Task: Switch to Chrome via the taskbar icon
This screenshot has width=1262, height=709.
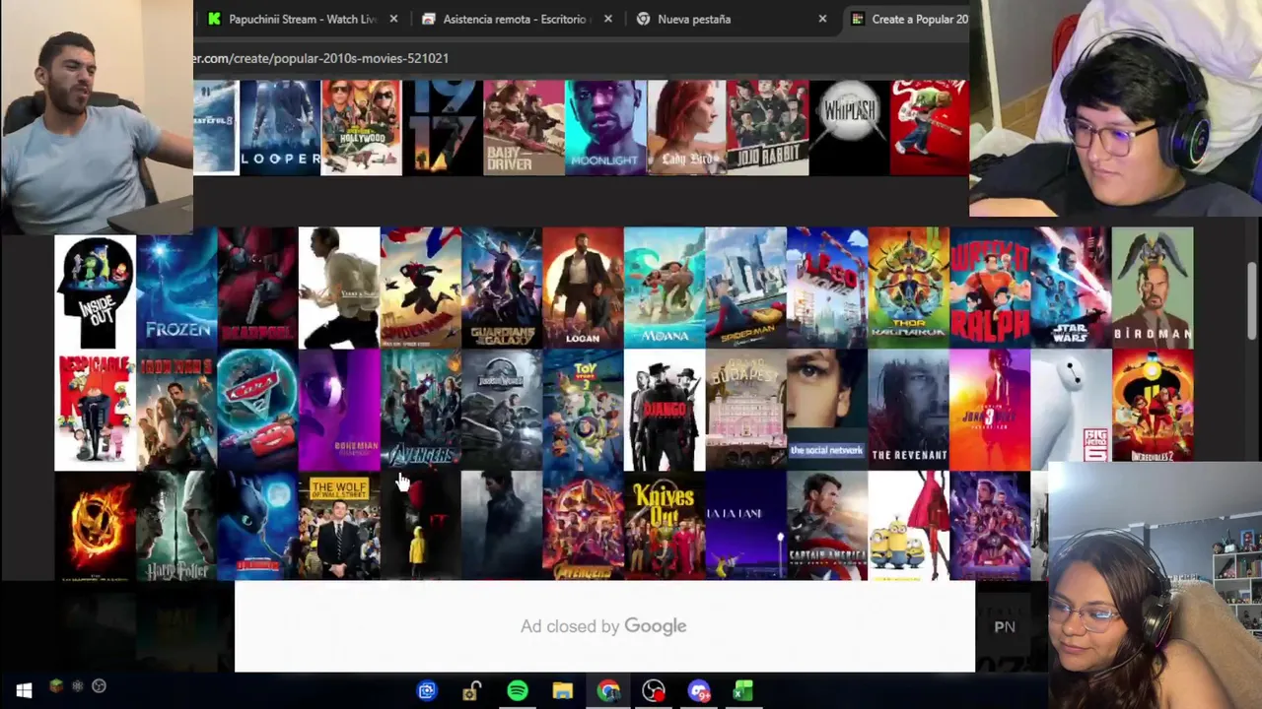Action: 608,691
